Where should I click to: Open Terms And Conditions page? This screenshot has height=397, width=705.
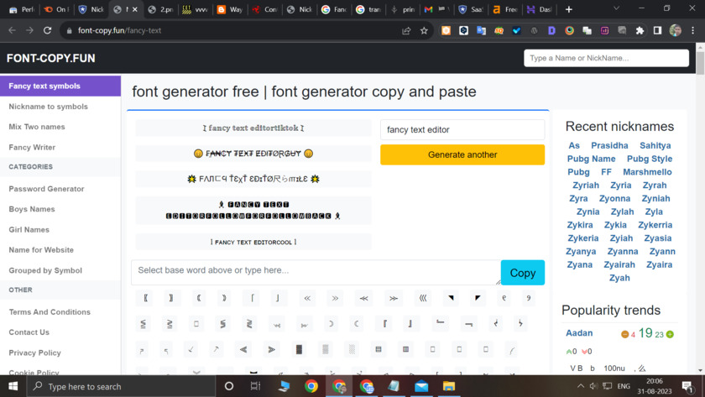click(x=50, y=312)
